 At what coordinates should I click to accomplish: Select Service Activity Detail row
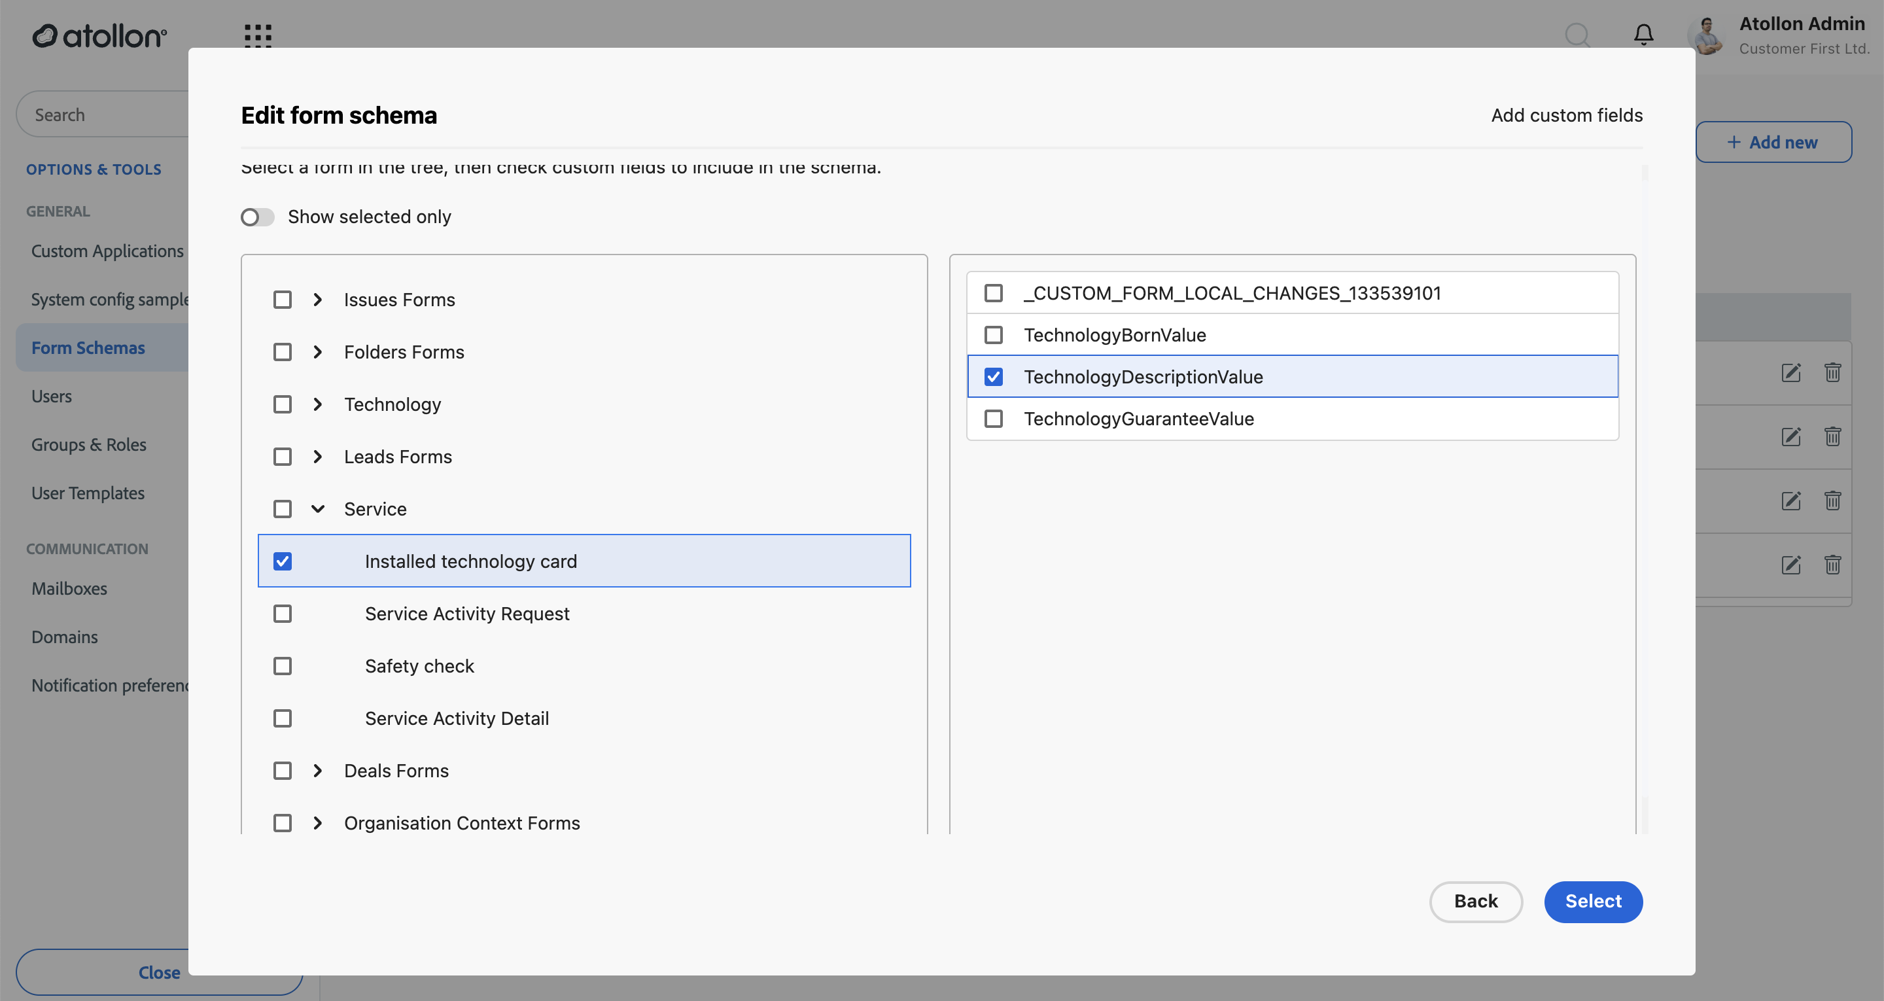[x=584, y=718]
